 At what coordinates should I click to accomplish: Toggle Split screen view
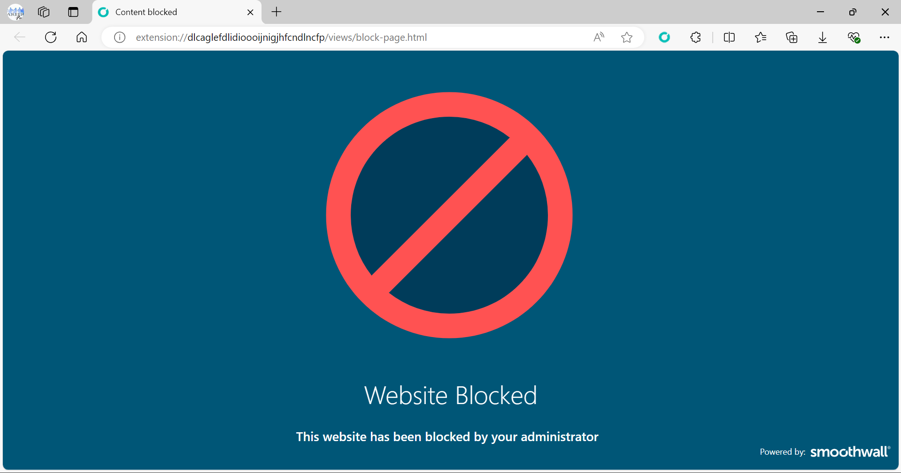(729, 37)
